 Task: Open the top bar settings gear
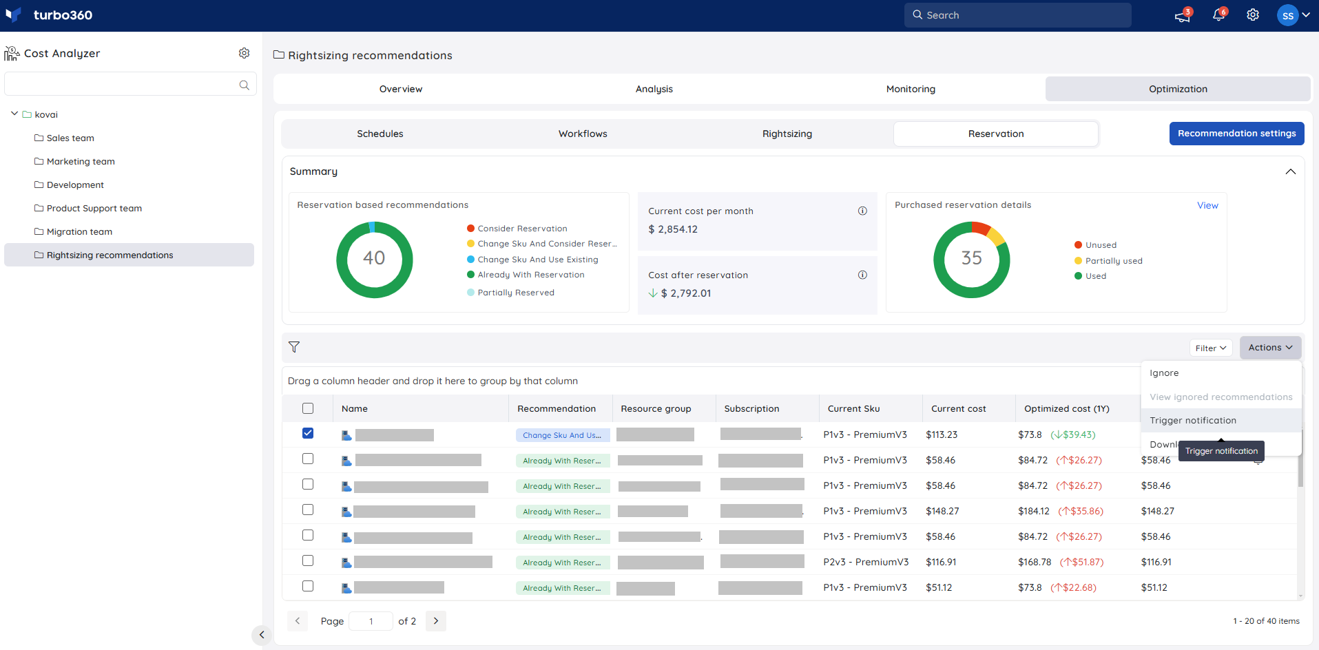click(1253, 15)
